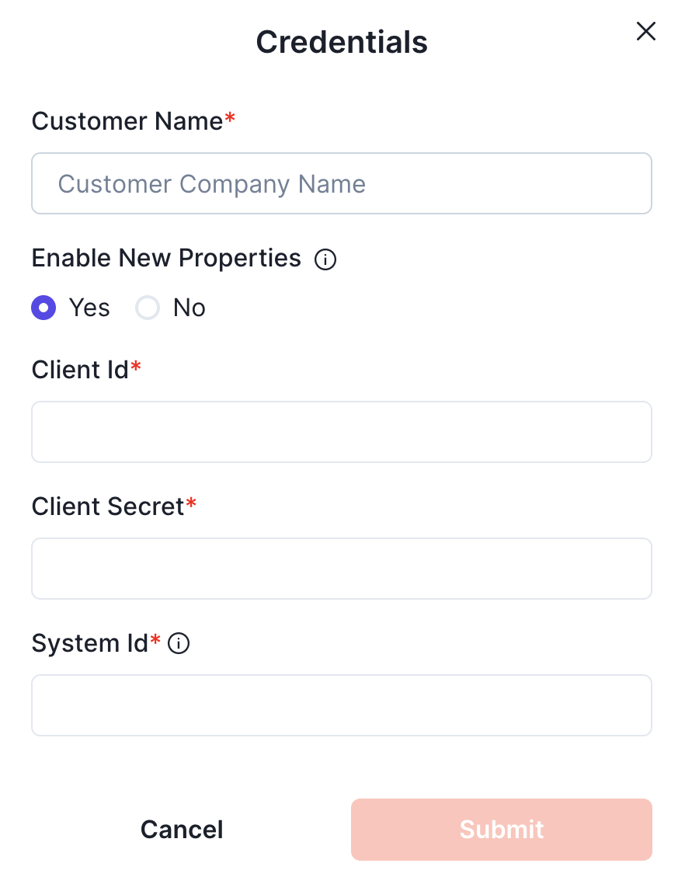685x884 pixels.
Task: Click info icon beside Enable New Properties
Action: tap(325, 259)
